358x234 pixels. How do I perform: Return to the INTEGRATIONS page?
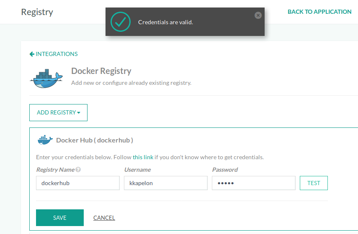pos(57,54)
